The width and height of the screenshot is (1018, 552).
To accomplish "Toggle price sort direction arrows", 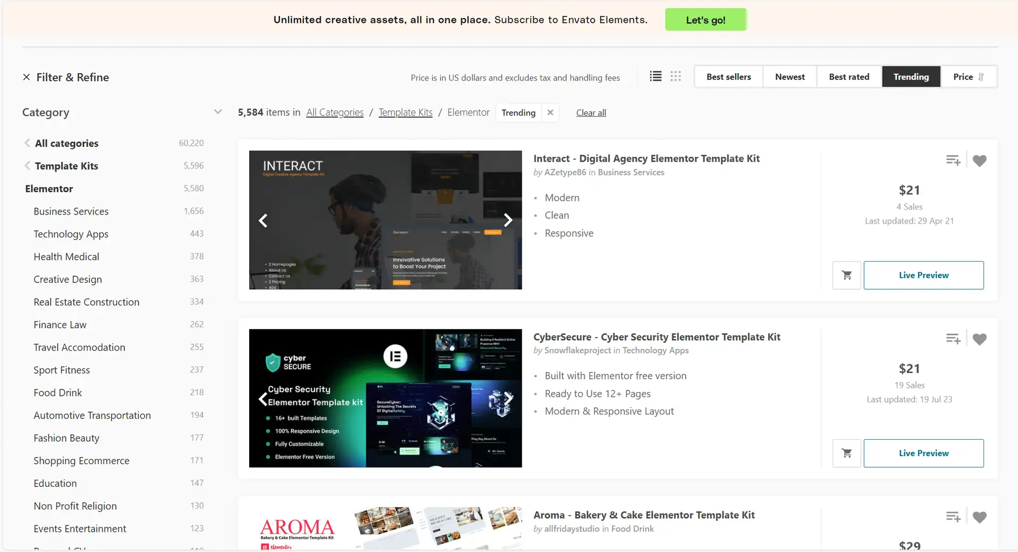I will (x=981, y=77).
